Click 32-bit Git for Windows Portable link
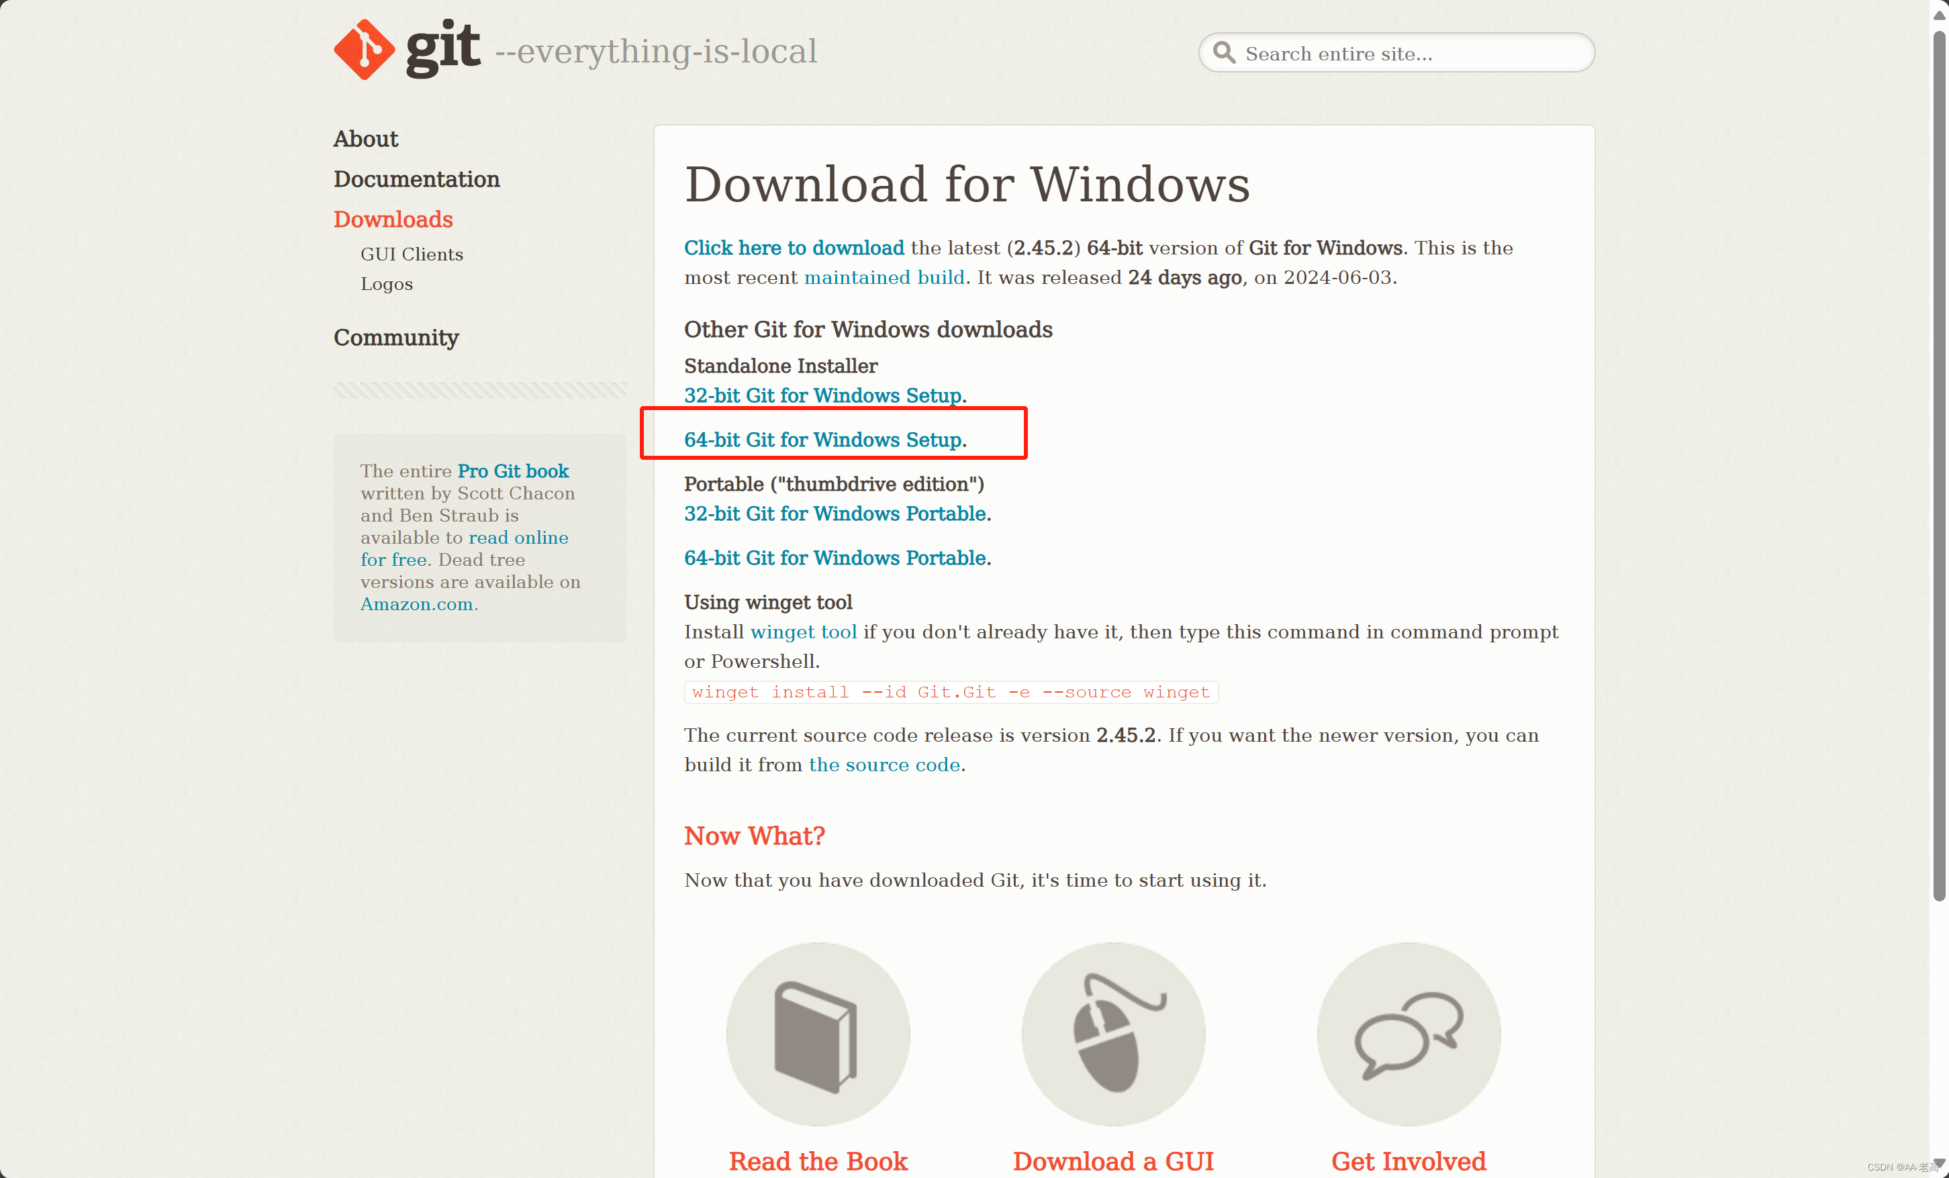 (835, 514)
